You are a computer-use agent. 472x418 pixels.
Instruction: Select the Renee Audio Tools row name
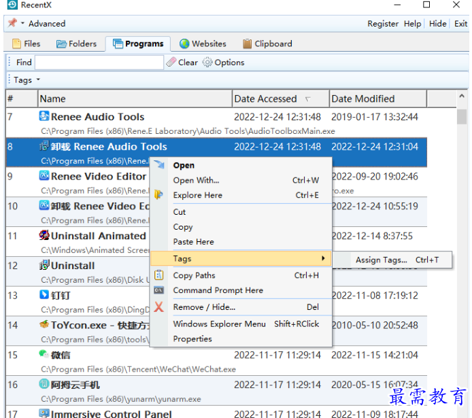[97, 117]
